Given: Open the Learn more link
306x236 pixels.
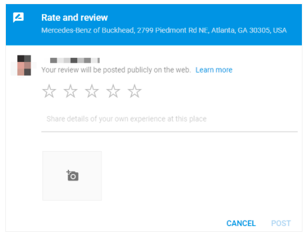Looking at the screenshot, I should pos(214,70).
